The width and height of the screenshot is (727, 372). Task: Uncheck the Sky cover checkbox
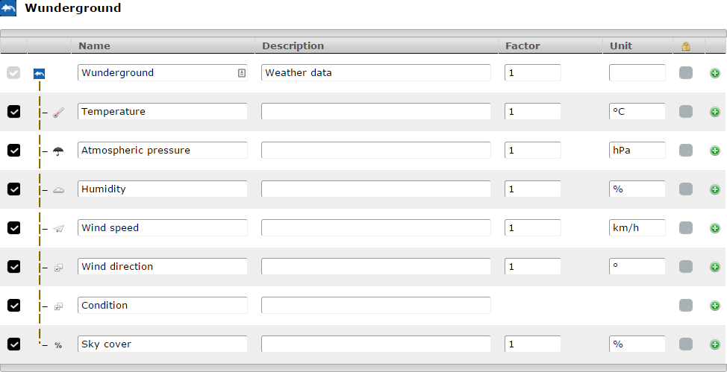coord(14,344)
